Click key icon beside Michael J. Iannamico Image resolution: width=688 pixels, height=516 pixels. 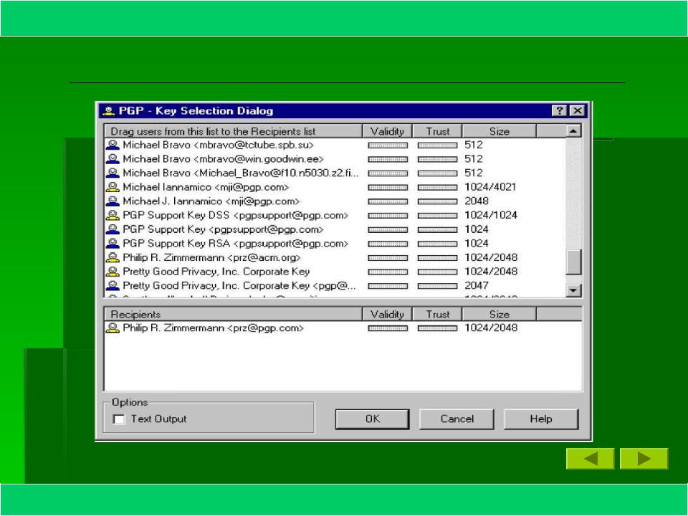(x=113, y=201)
